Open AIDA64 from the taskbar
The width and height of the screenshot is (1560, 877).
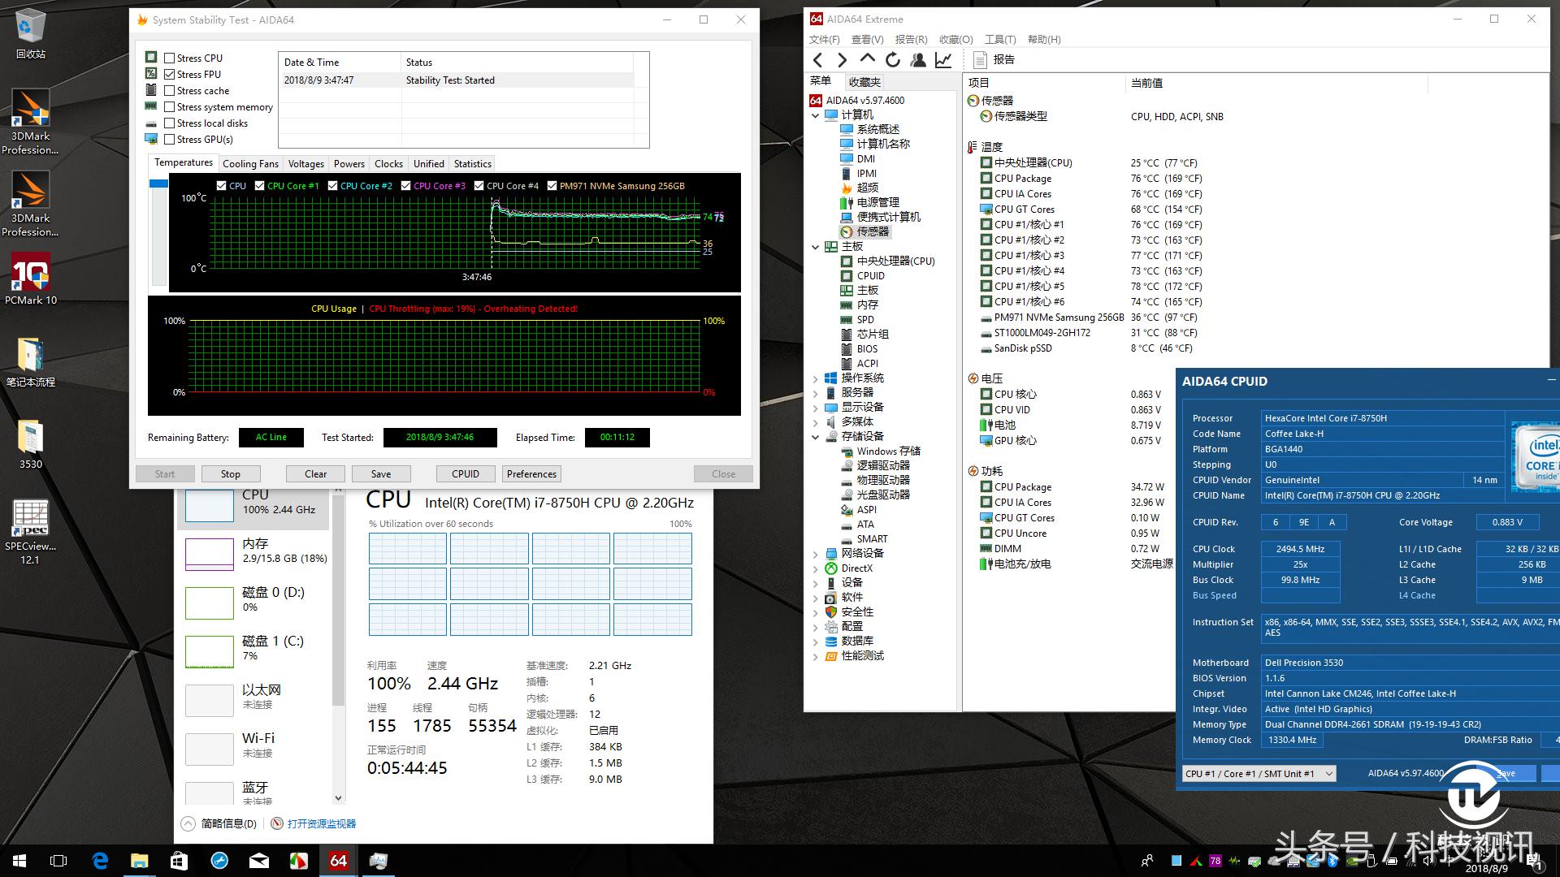click(x=338, y=861)
